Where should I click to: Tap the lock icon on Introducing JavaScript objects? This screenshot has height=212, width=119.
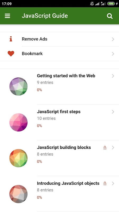click(105, 183)
